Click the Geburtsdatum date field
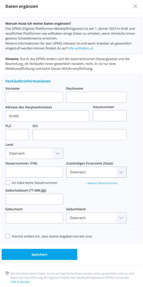Viewport: 143px width, 287px height. (34, 199)
